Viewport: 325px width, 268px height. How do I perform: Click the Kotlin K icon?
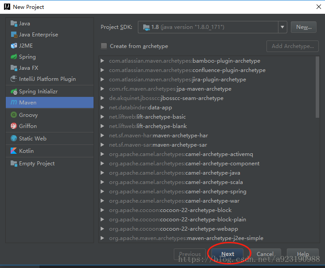pyautogui.click(x=14, y=151)
